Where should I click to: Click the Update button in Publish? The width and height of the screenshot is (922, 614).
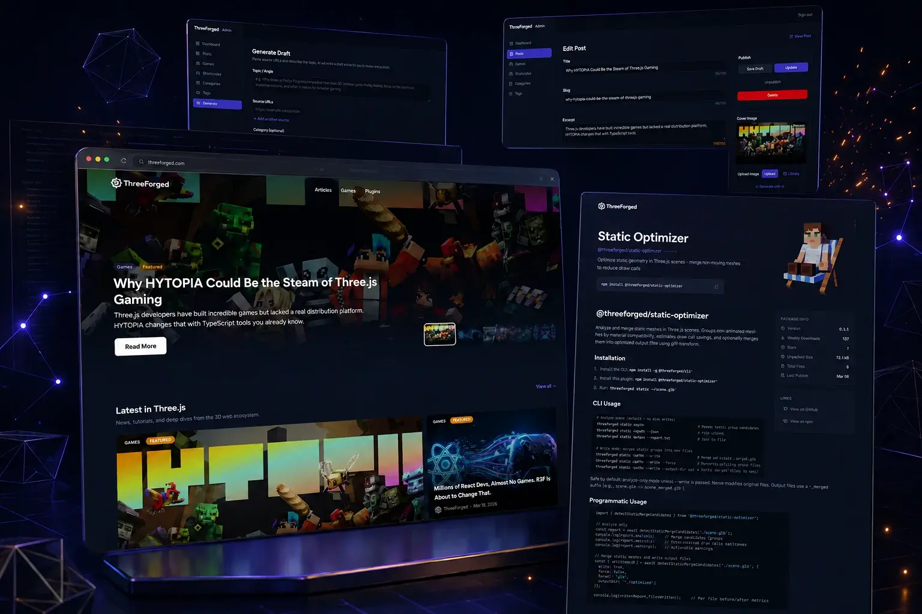pyautogui.click(x=791, y=67)
